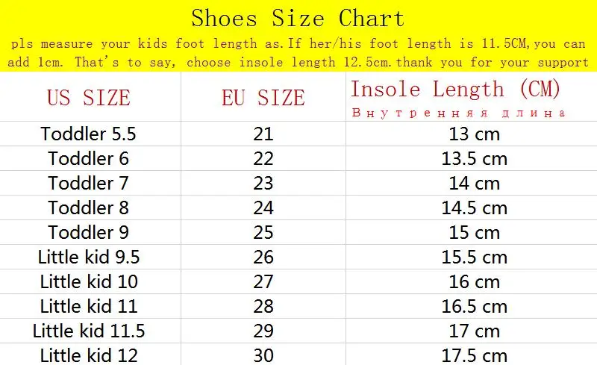597x365 pixels.
Task: Select the Toddler 5.5 cell
Action: [89, 134]
